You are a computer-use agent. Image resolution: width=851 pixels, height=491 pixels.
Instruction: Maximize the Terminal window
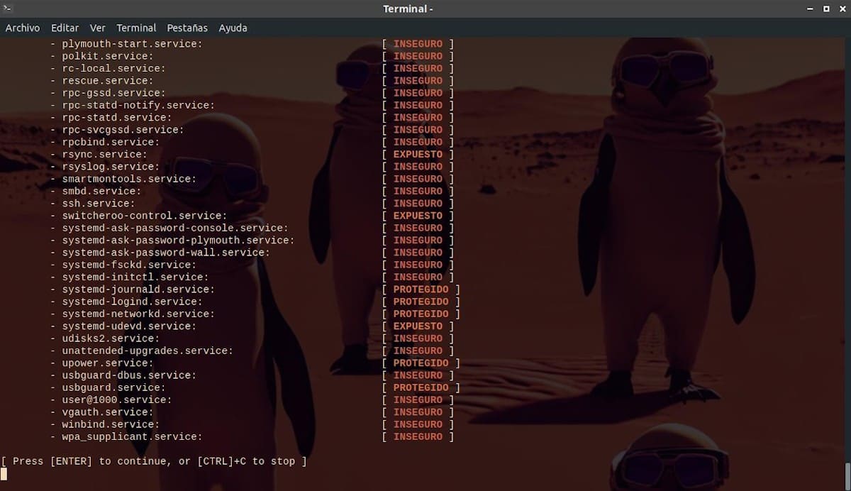pyautogui.click(x=825, y=9)
